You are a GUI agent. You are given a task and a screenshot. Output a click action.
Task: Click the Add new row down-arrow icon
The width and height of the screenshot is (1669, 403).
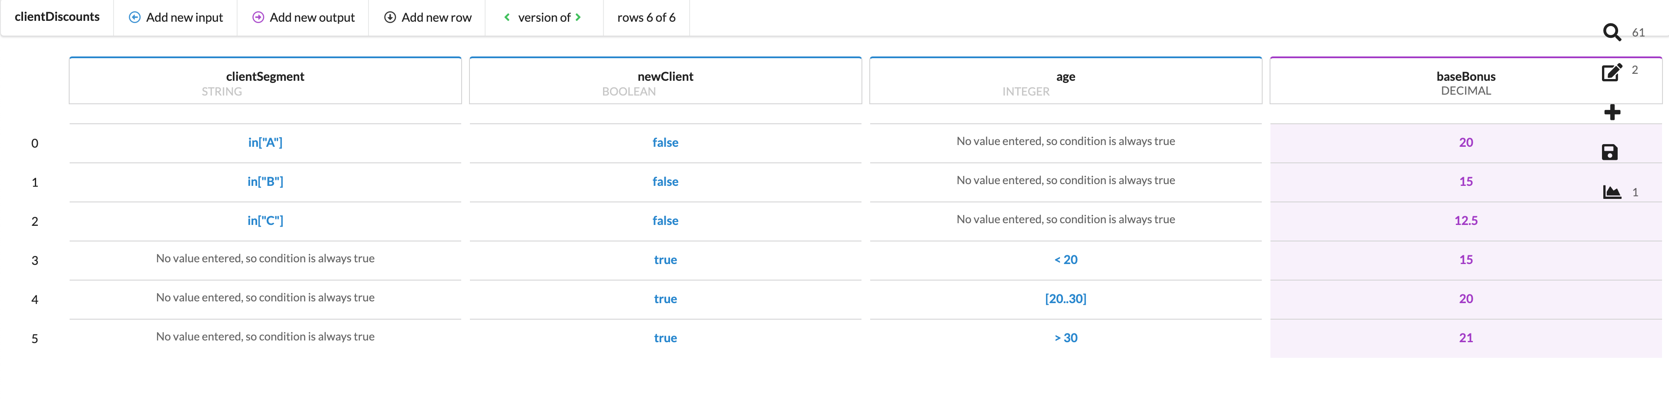point(390,17)
